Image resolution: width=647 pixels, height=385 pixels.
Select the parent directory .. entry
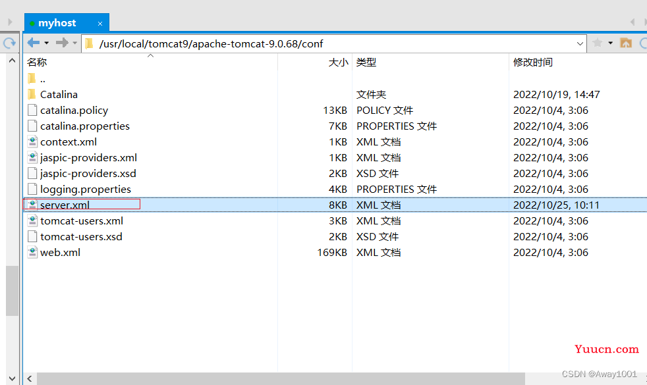[x=43, y=79]
